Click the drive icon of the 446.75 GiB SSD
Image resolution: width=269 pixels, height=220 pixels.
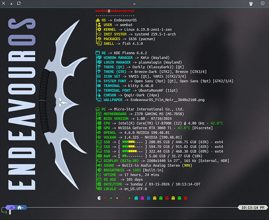pyautogui.click(x=100, y=142)
